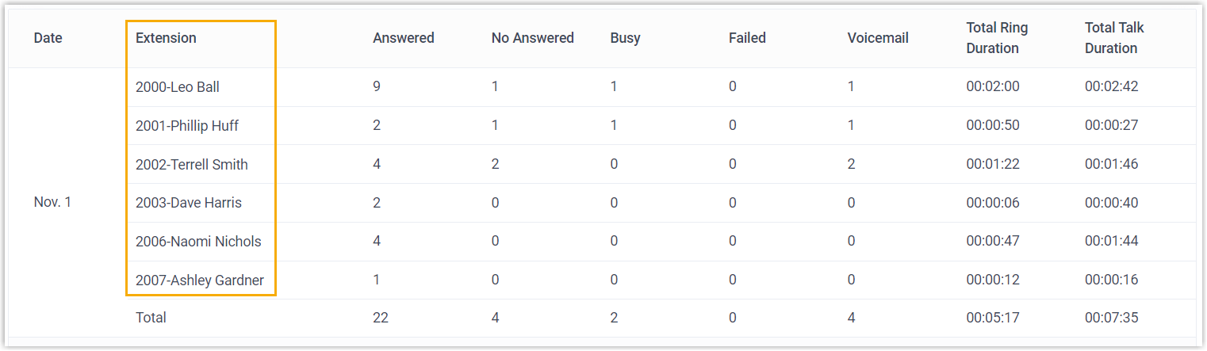Click the Total Talk Duration header

[1110, 38]
